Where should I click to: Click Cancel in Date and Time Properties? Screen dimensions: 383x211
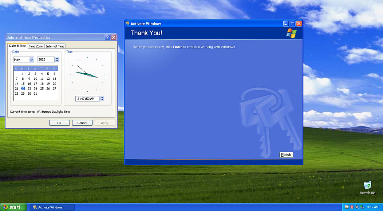pos(82,123)
